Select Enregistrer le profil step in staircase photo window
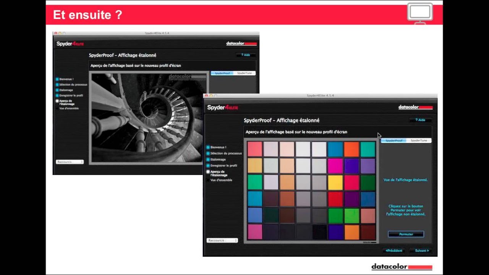The image size is (489, 275). tap(69, 95)
